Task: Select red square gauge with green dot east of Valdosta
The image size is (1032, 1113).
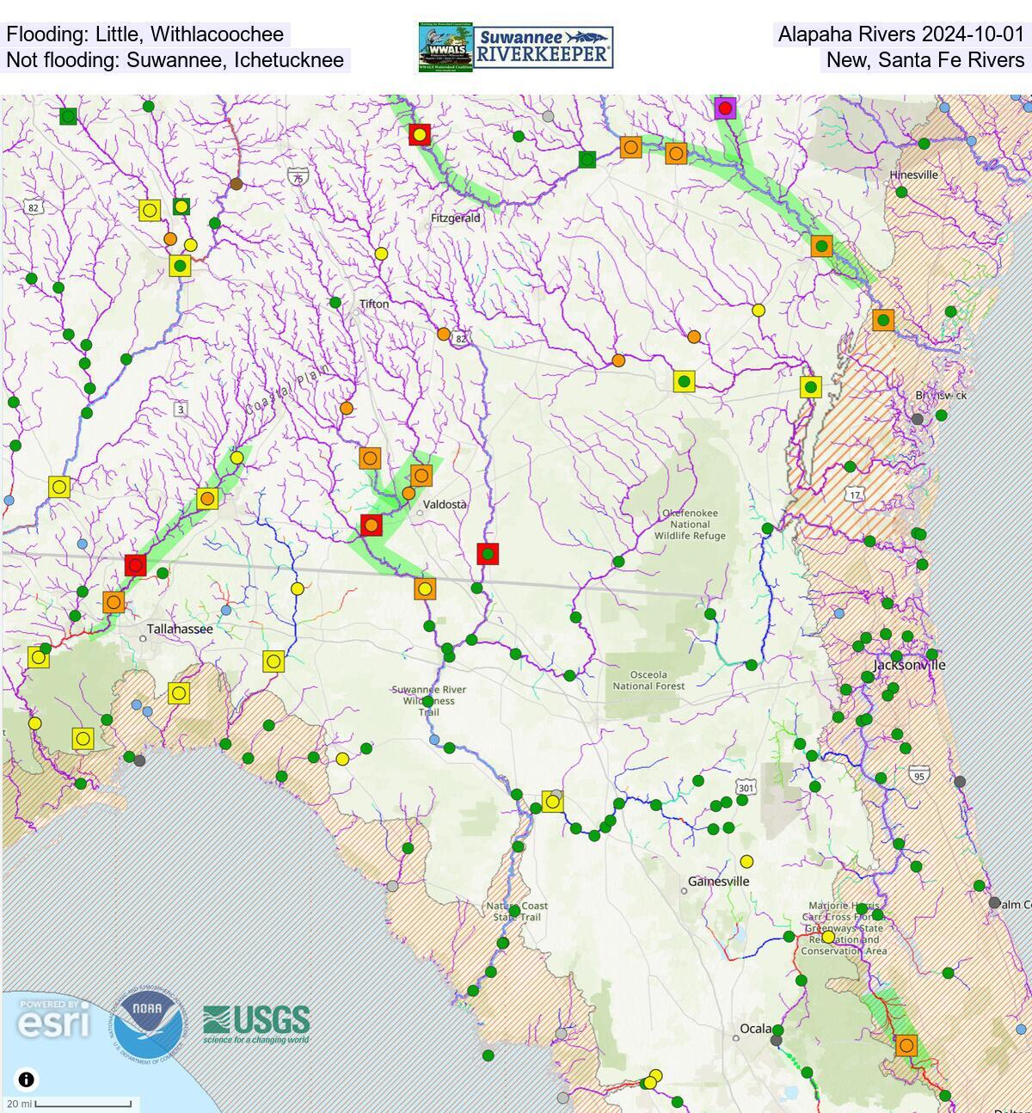Action: [x=488, y=554]
